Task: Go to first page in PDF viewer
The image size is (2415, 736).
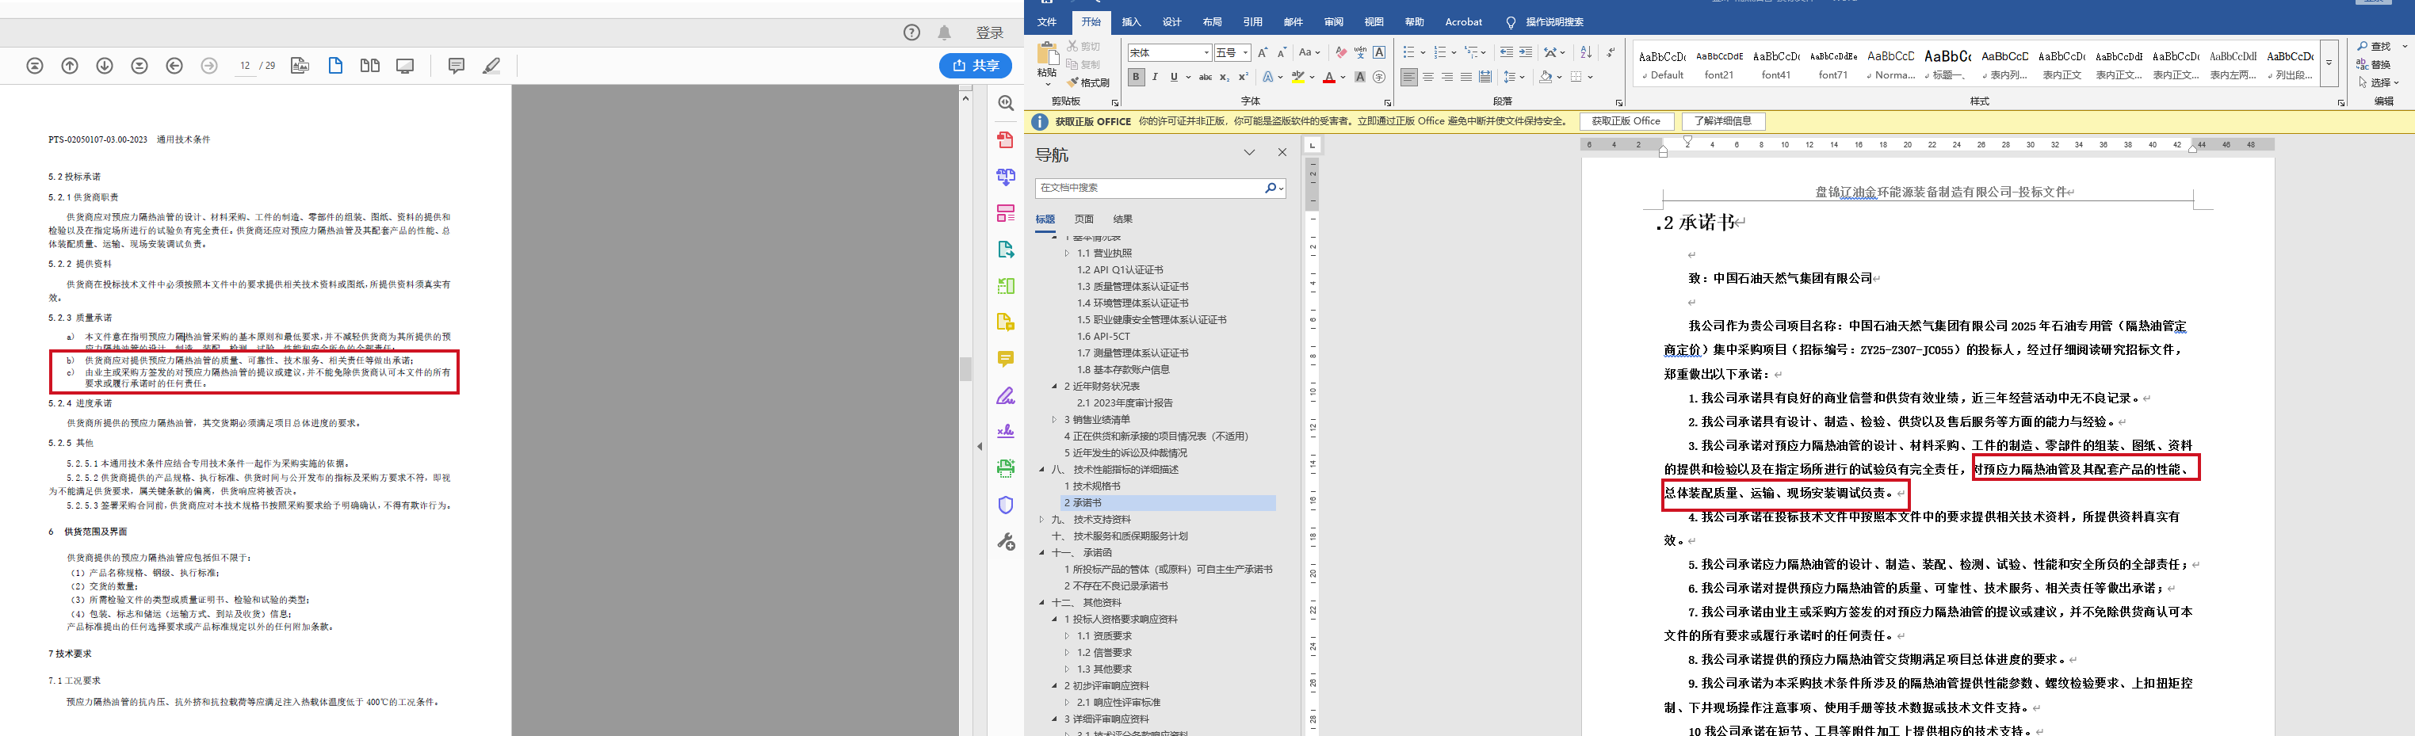Action: tap(35, 66)
